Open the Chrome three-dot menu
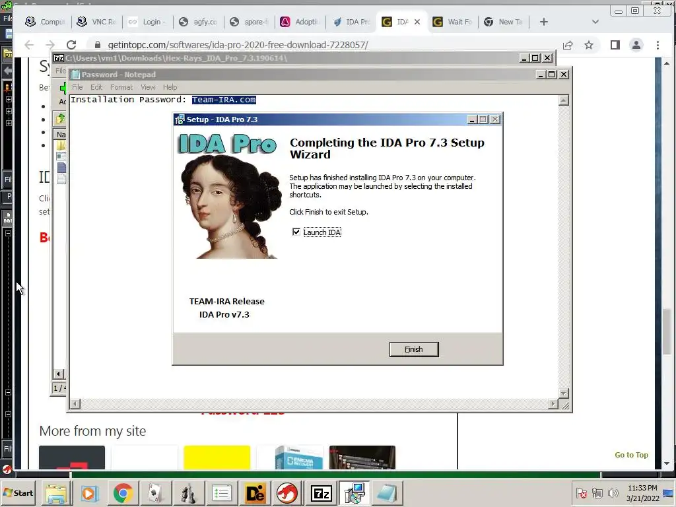Viewport: 676px width, 507px height. [x=658, y=45]
